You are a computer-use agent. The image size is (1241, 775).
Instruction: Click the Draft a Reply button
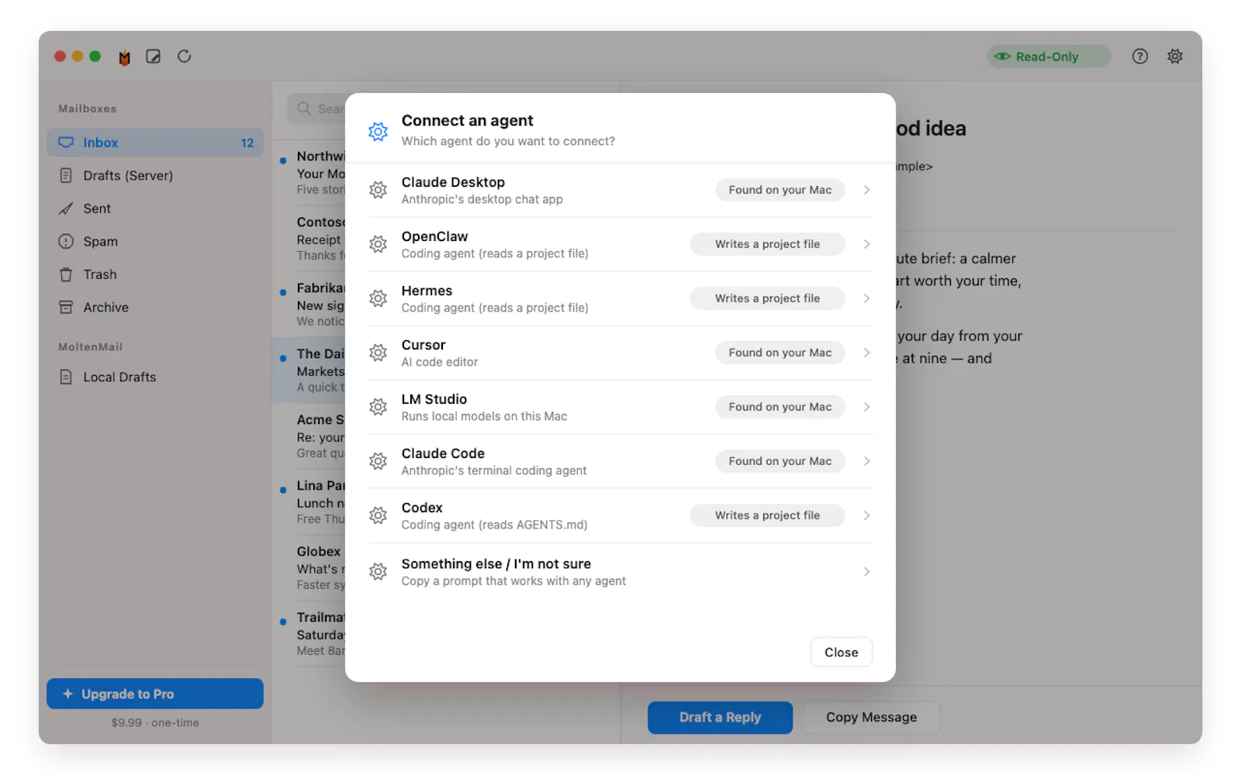[x=720, y=718]
